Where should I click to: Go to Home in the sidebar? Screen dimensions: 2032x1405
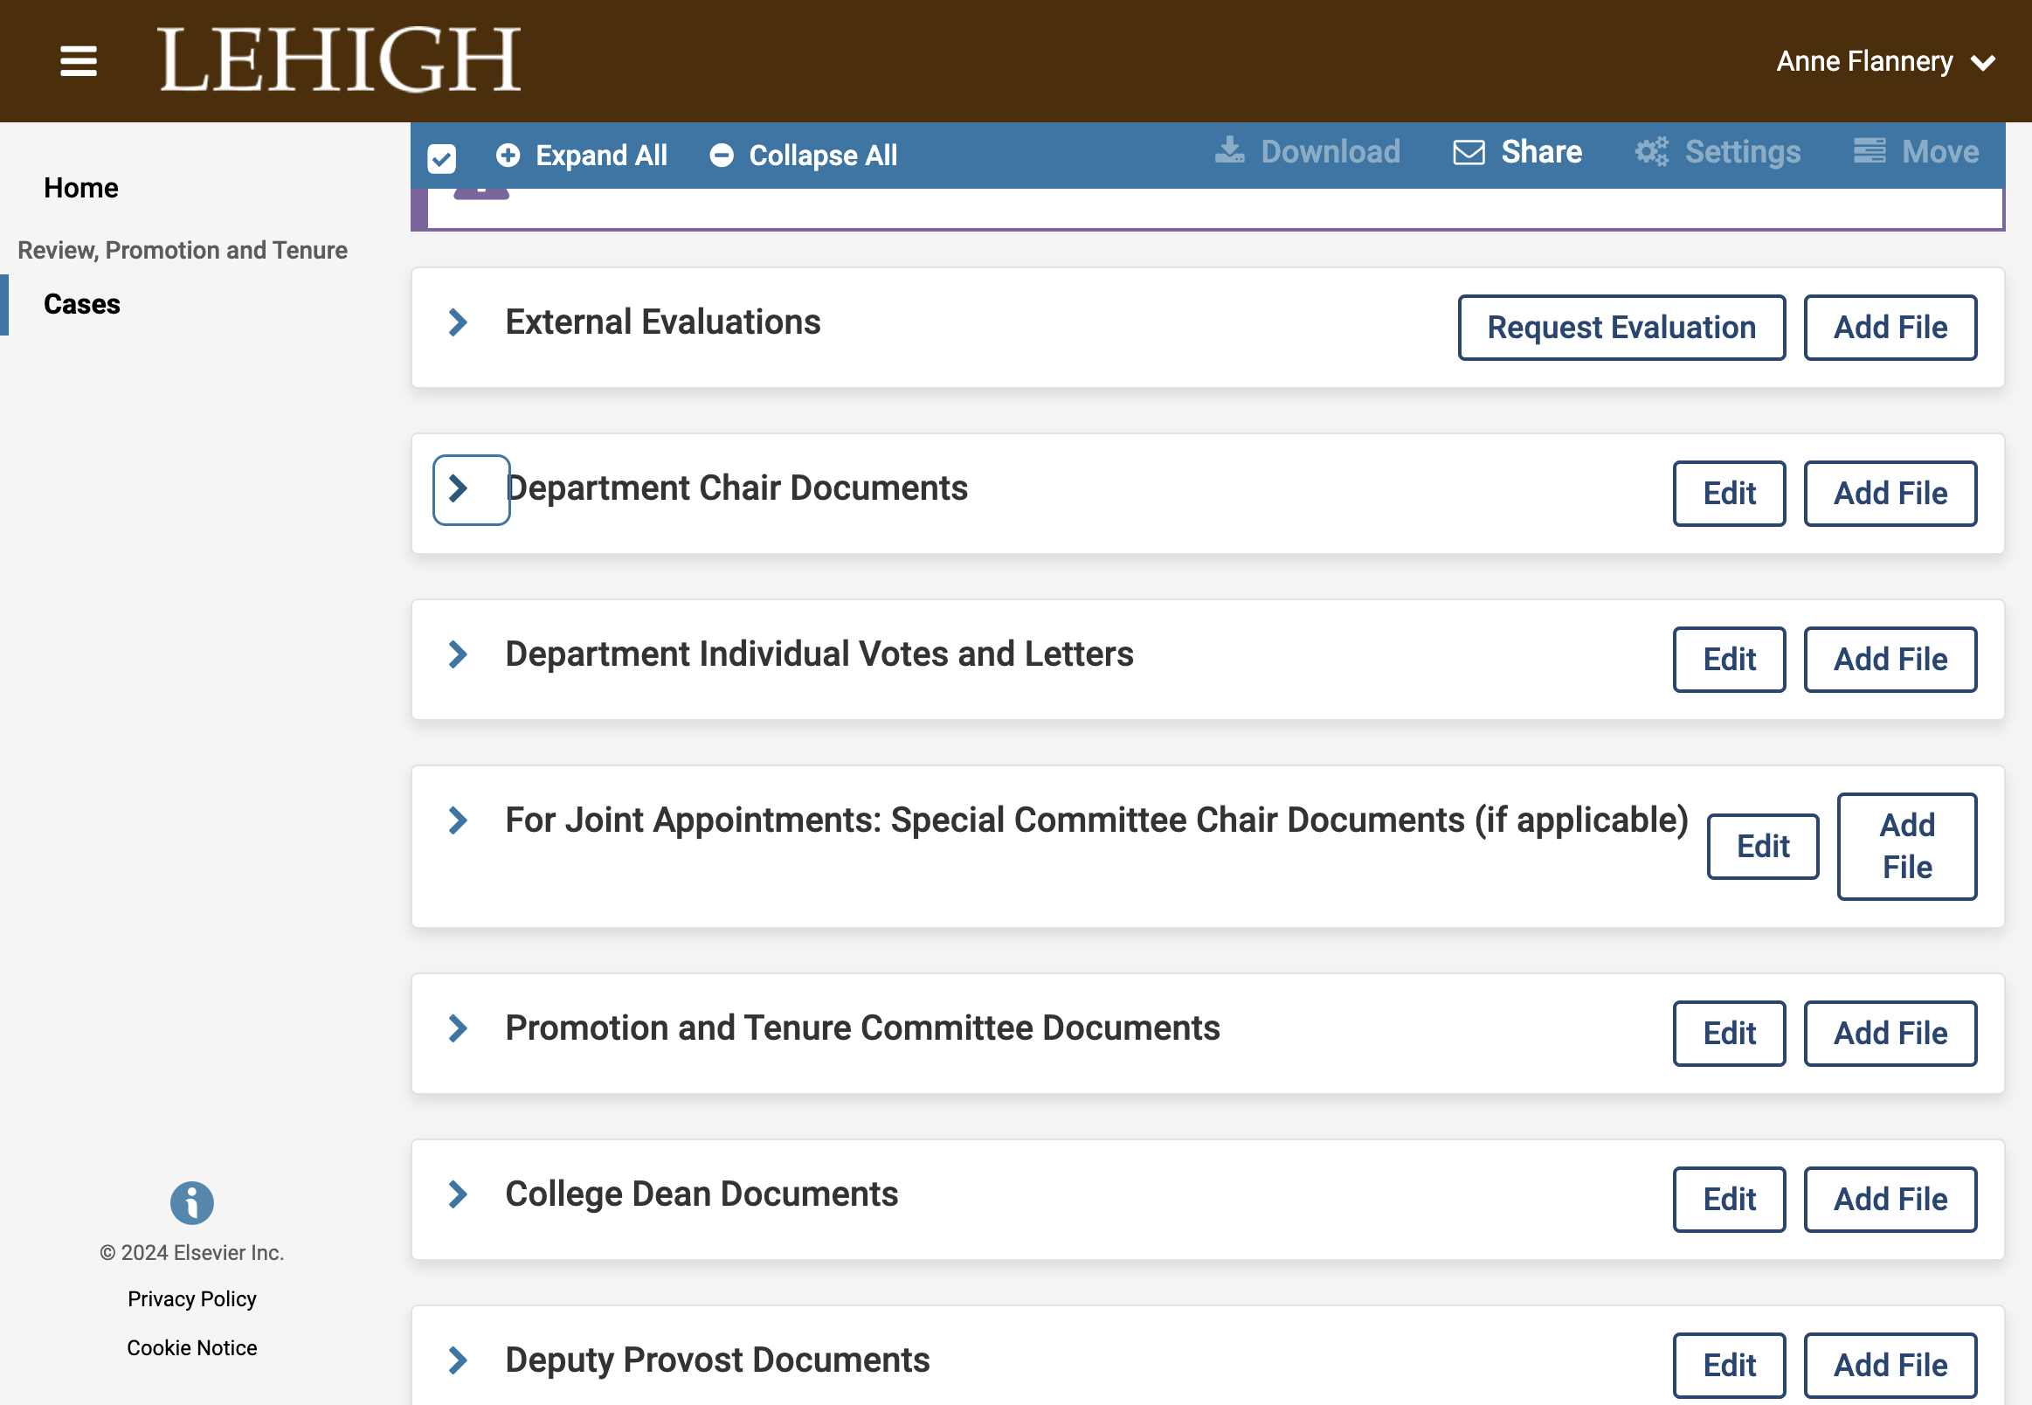pyautogui.click(x=81, y=189)
